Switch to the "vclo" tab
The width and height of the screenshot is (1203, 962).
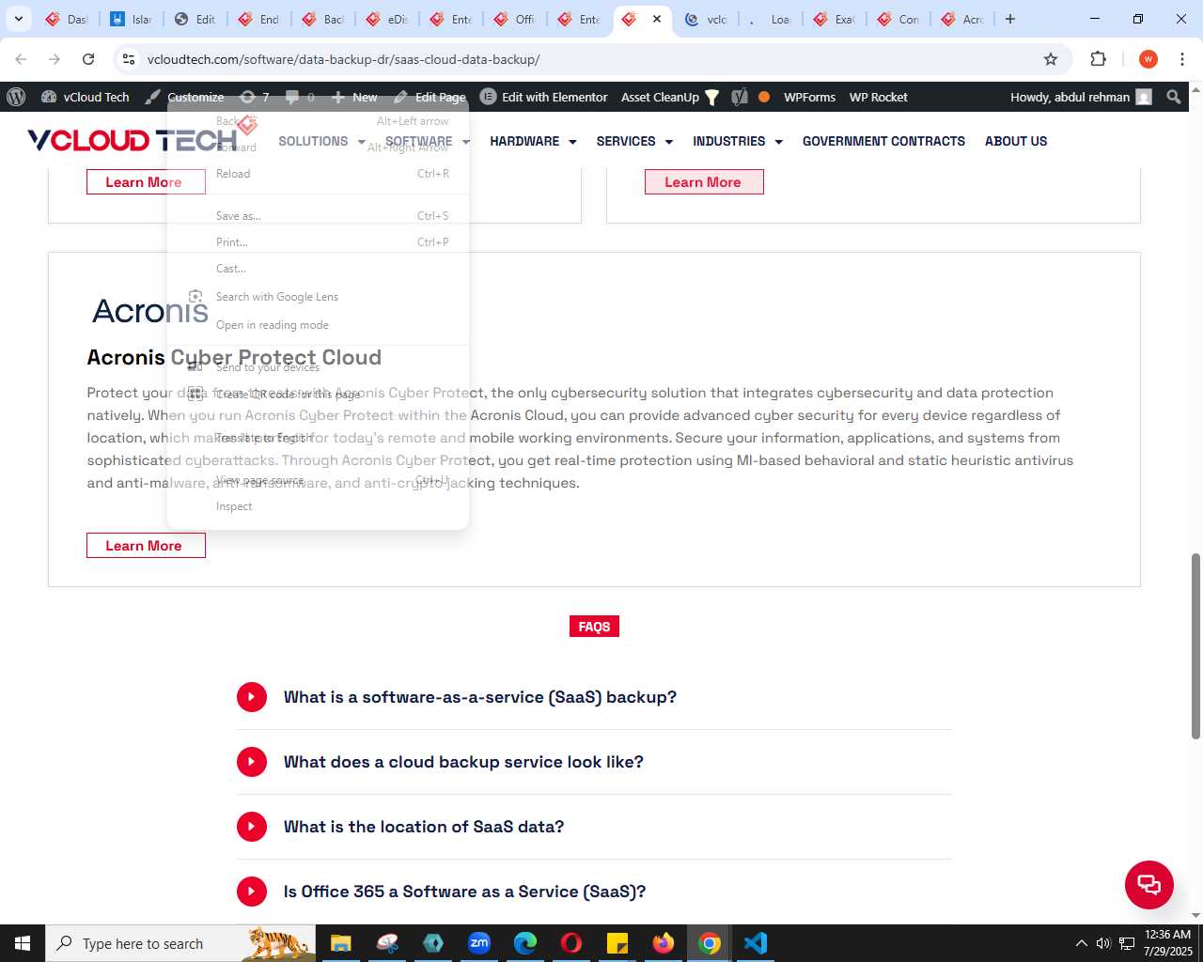707,19
